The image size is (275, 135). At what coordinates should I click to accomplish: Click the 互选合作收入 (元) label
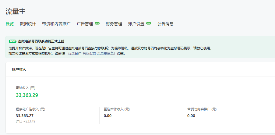tap(117, 109)
